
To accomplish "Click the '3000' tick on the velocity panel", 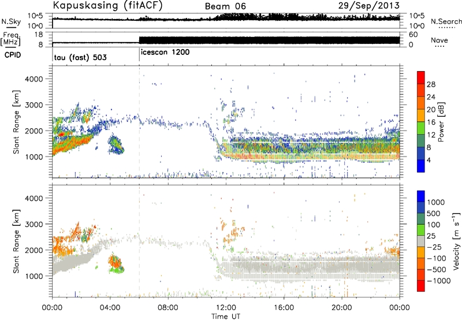I will tap(34, 224).
